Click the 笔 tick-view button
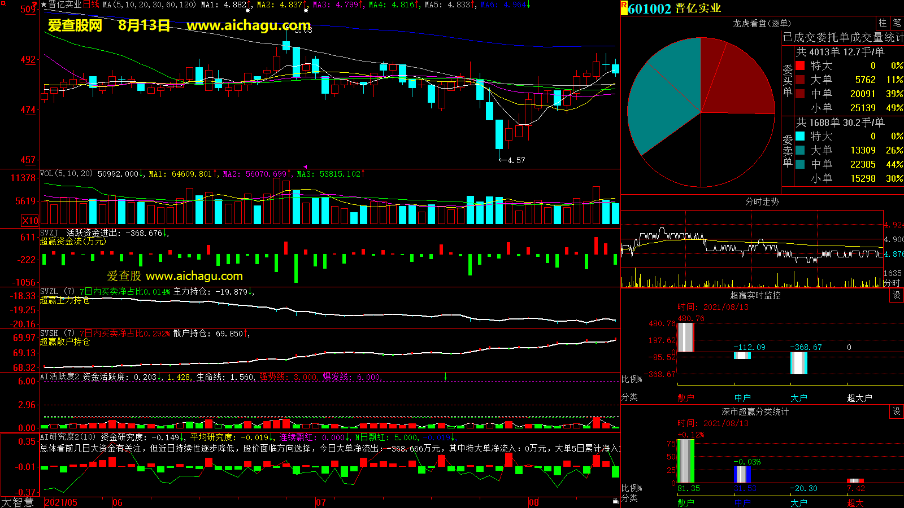The width and height of the screenshot is (904, 508). point(897,23)
